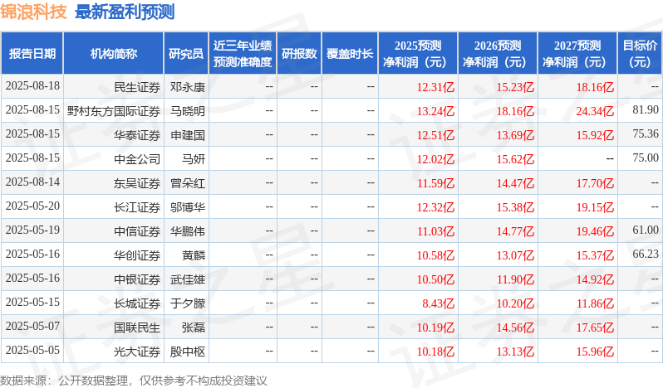Click the 最新盈利预测 heading
This screenshot has height=388, width=663.
(125, 12)
